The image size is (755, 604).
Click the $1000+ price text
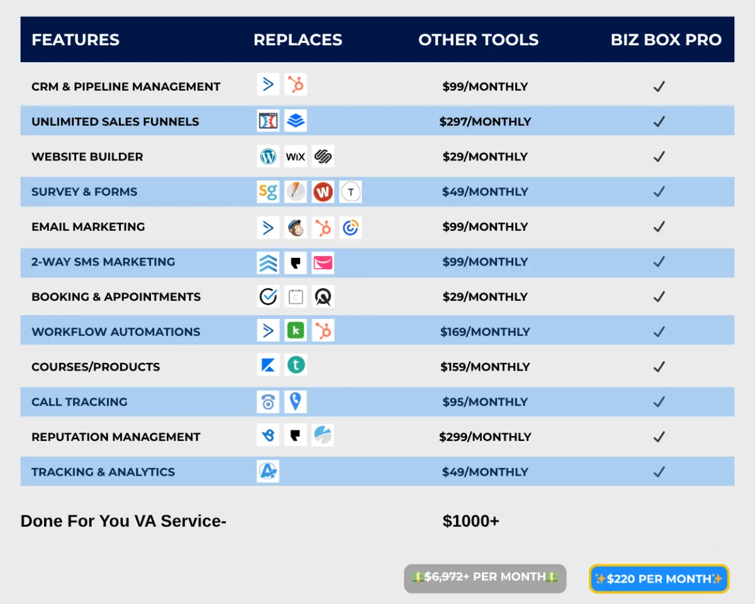471,521
